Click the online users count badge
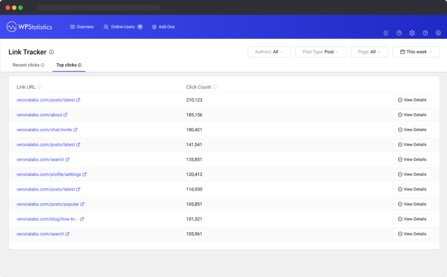 point(140,27)
